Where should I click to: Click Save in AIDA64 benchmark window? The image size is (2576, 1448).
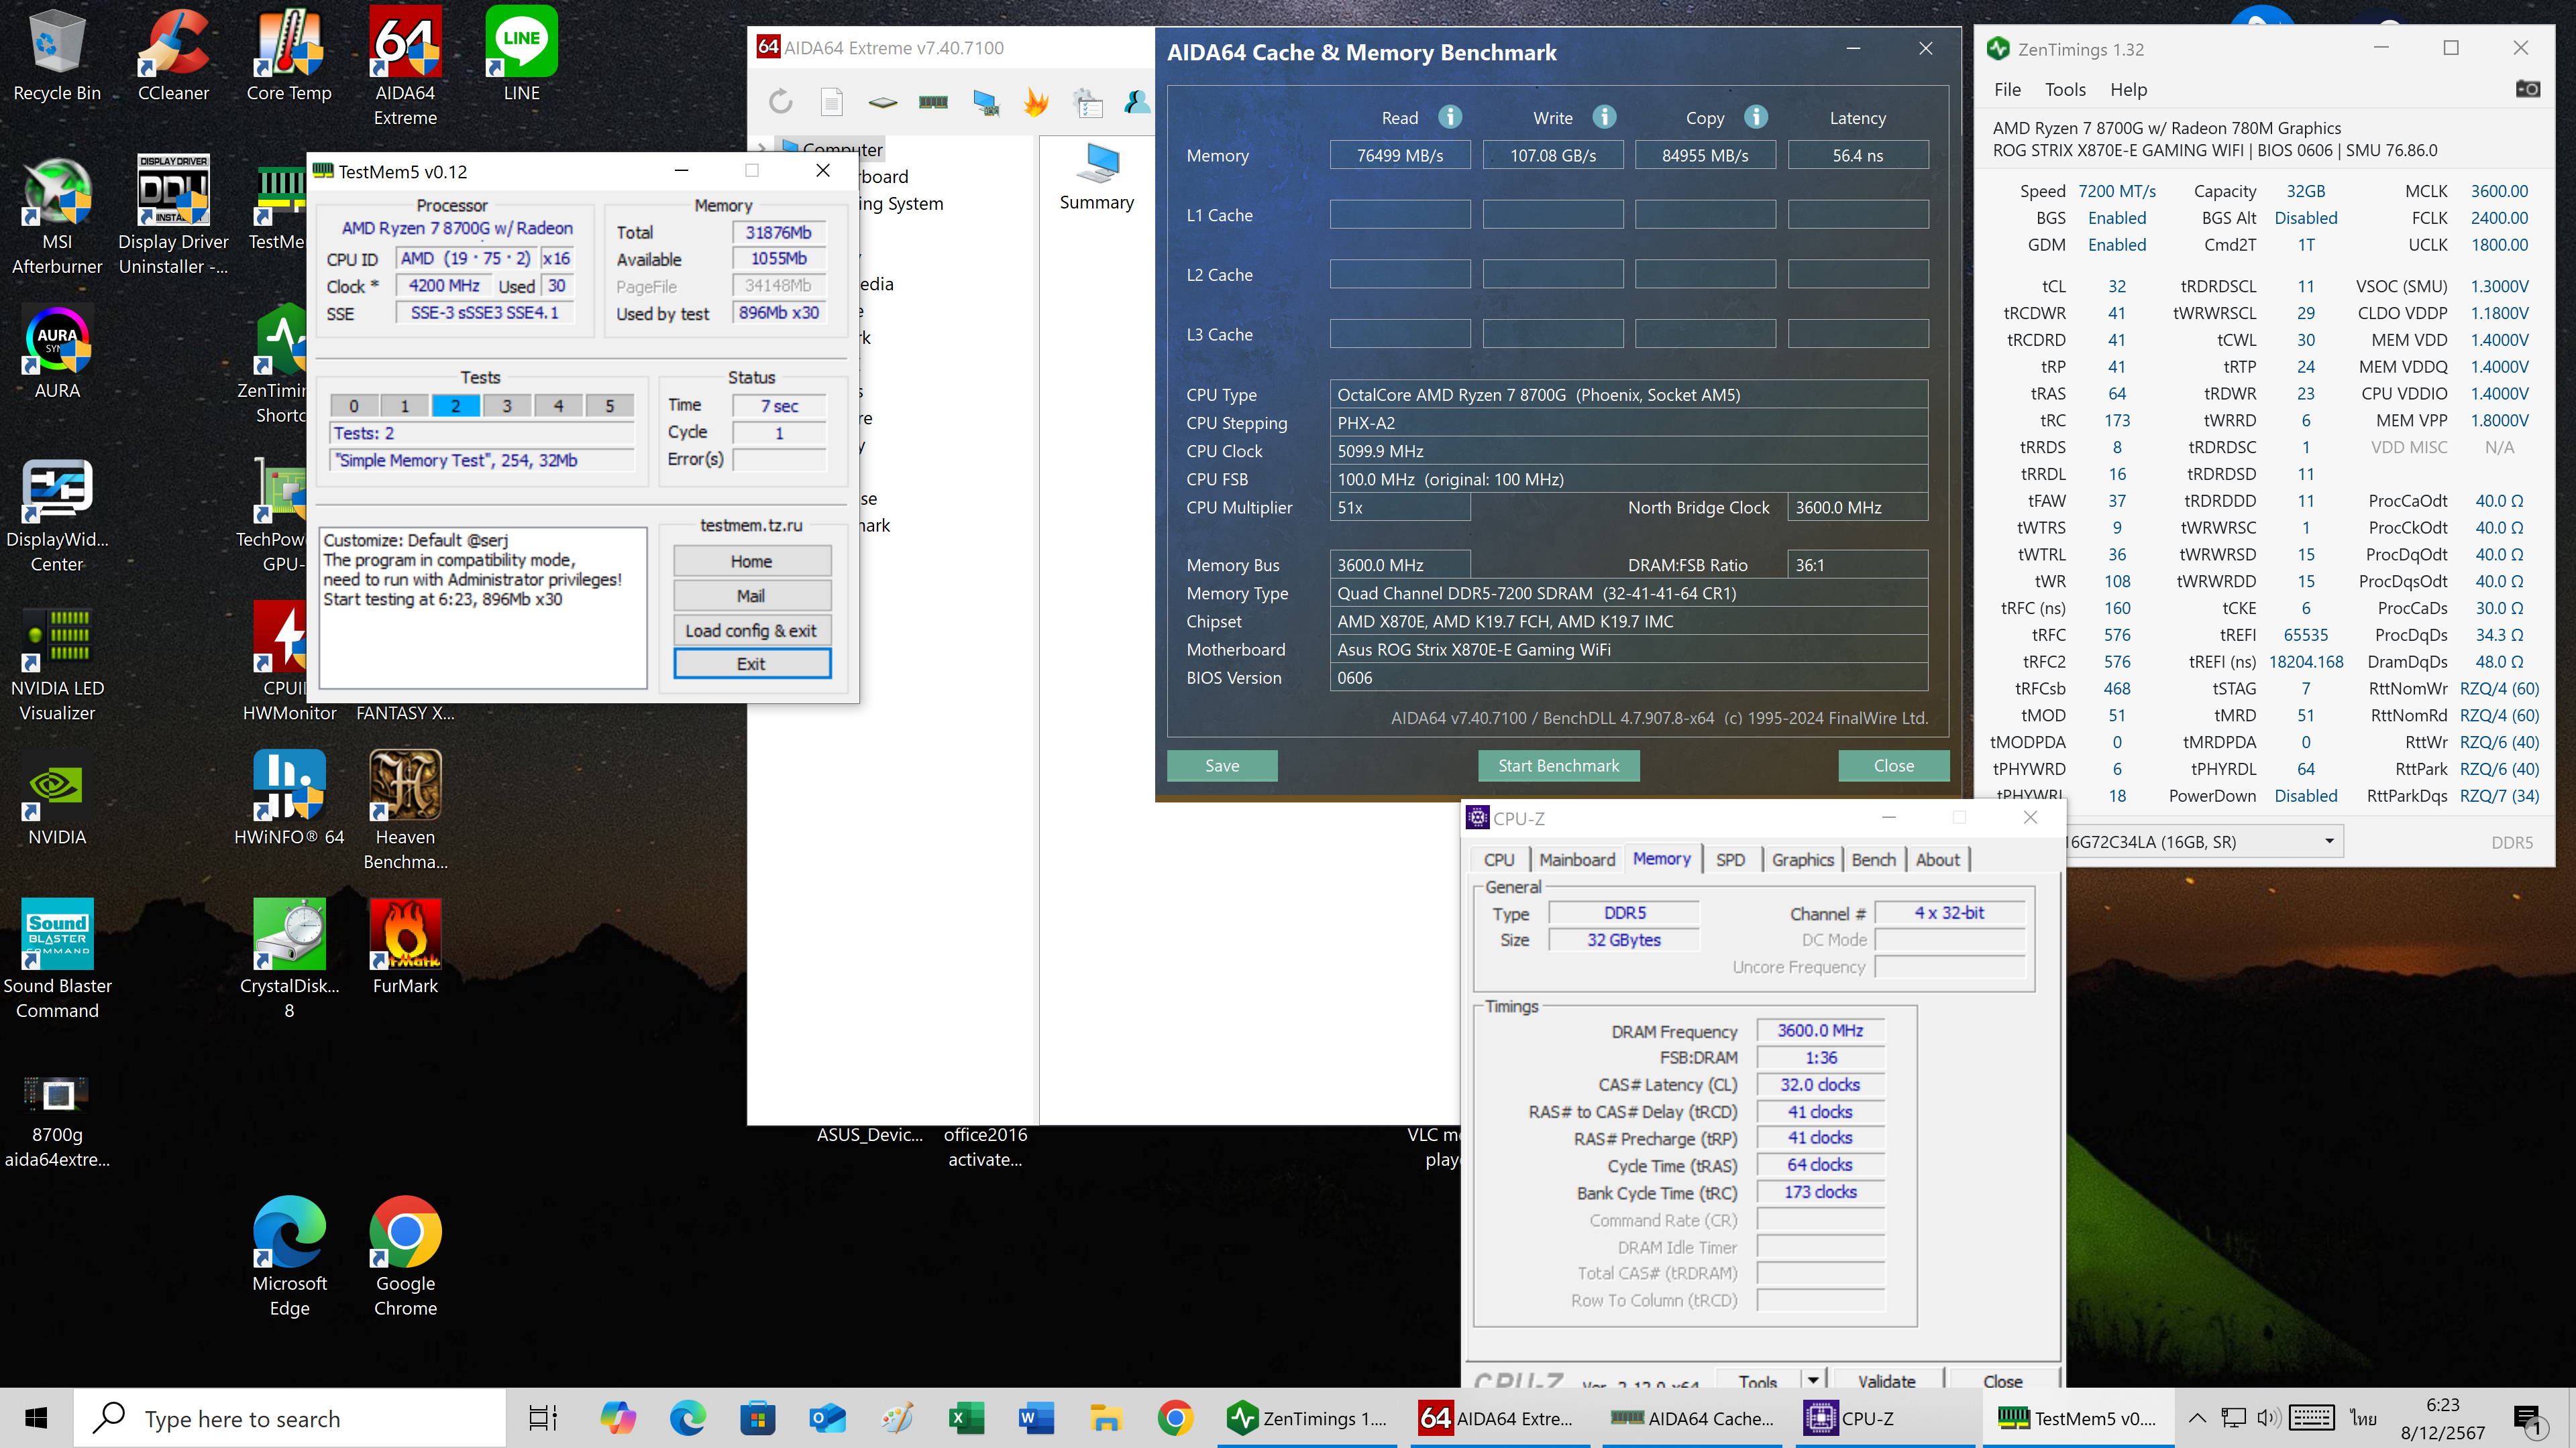point(1222,766)
